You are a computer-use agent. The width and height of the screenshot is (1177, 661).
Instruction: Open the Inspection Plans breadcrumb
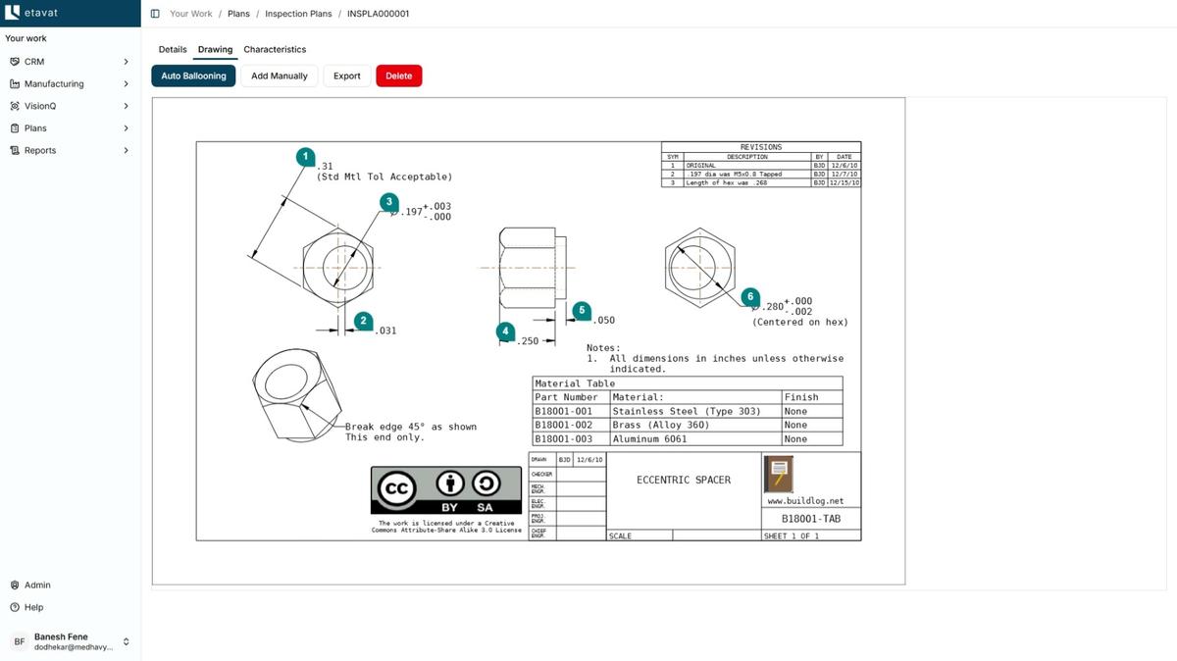296,13
